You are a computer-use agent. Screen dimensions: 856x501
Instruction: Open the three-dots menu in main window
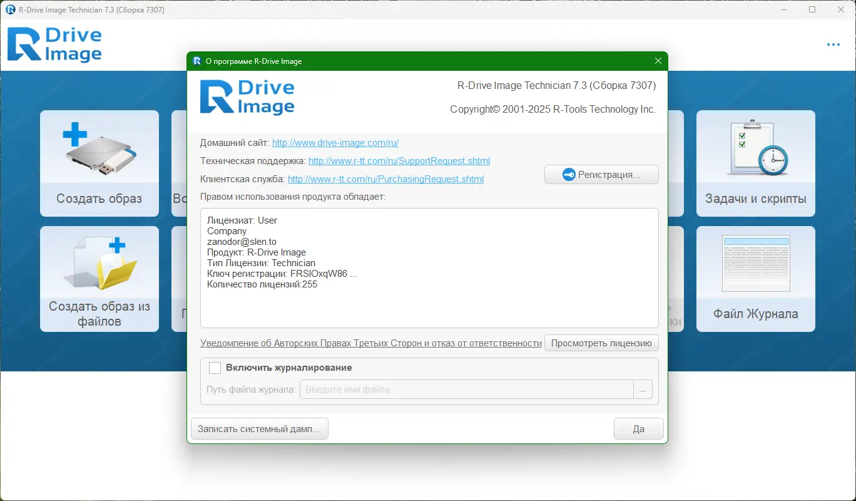[x=833, y=44]
